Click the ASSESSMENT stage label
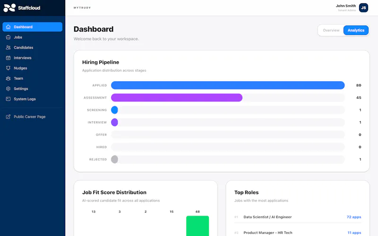 pos(95,98)
